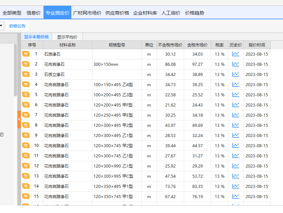This screenshot has width=283, height=213.
Task: Sort by 含税市场价 column header
Action: [197, 45]
